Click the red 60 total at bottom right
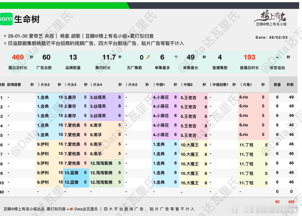302x216 pixels. (277, 201)
